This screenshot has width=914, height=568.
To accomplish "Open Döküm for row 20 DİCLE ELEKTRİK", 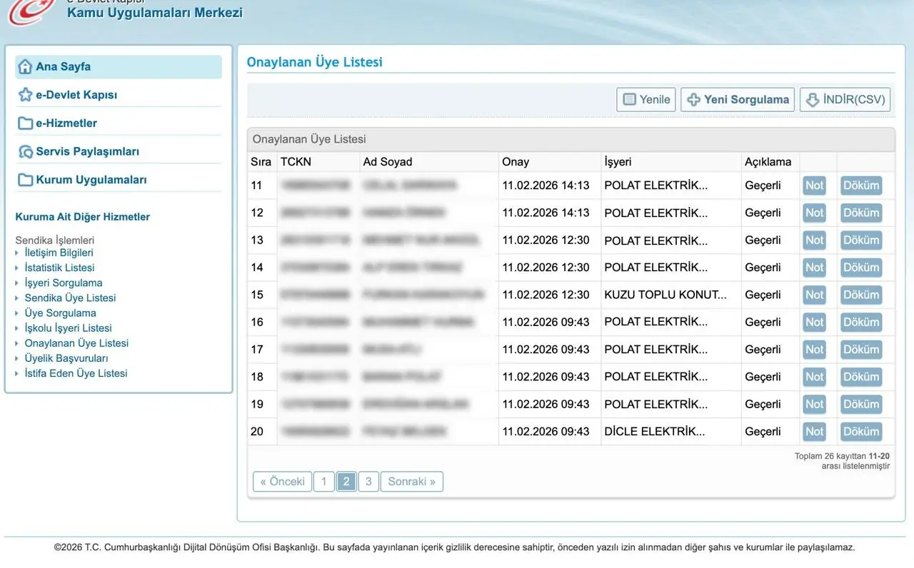I will click(x=860, y=432).
